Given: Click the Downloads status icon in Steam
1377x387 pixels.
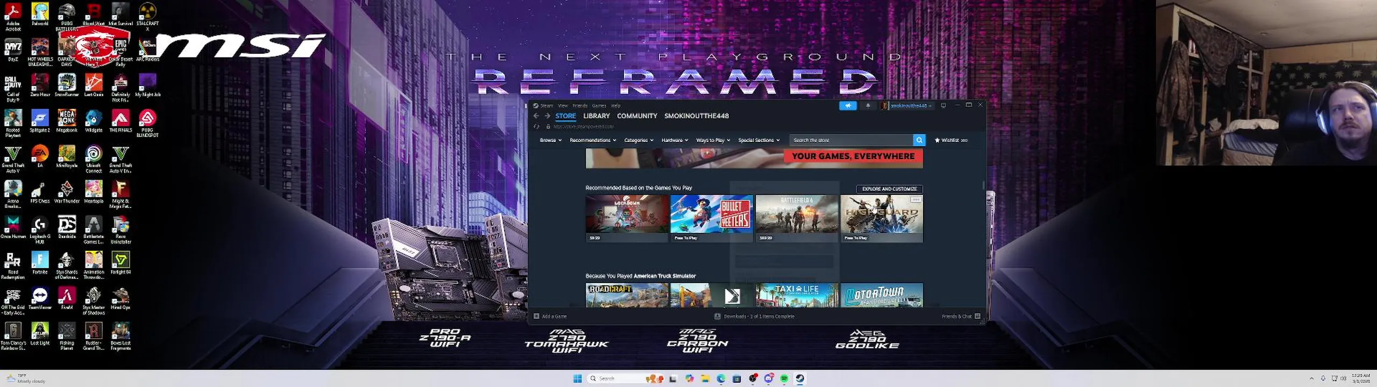Looking at the screenshot, I should coord(717,317).
